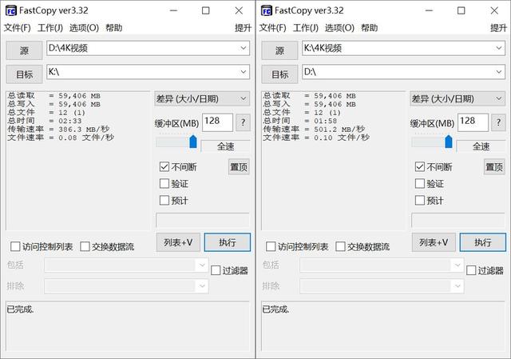The image size is (511, 359).
Task: Click 执行 execute button in left window
Action: pyautogui.click(x=227, y=242)
